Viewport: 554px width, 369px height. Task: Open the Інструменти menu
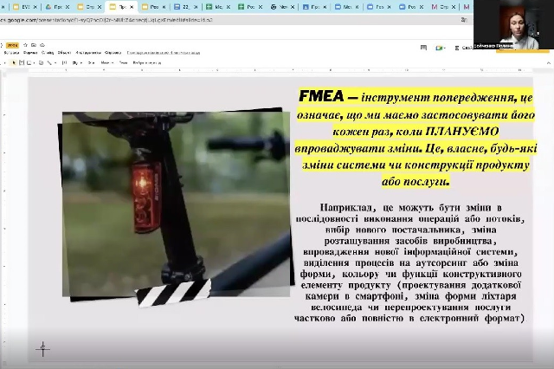[x=87, y=53]
